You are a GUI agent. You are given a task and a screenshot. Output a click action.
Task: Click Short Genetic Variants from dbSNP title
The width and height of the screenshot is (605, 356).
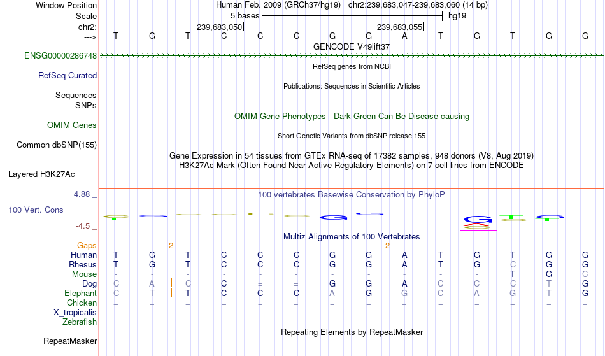[x=352, y=136]
